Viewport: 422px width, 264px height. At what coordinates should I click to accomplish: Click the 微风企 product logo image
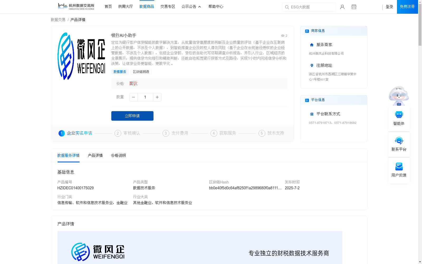point(81,56)
